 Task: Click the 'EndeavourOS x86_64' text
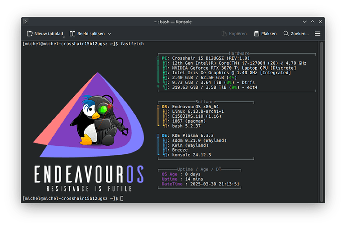(195, 107)
